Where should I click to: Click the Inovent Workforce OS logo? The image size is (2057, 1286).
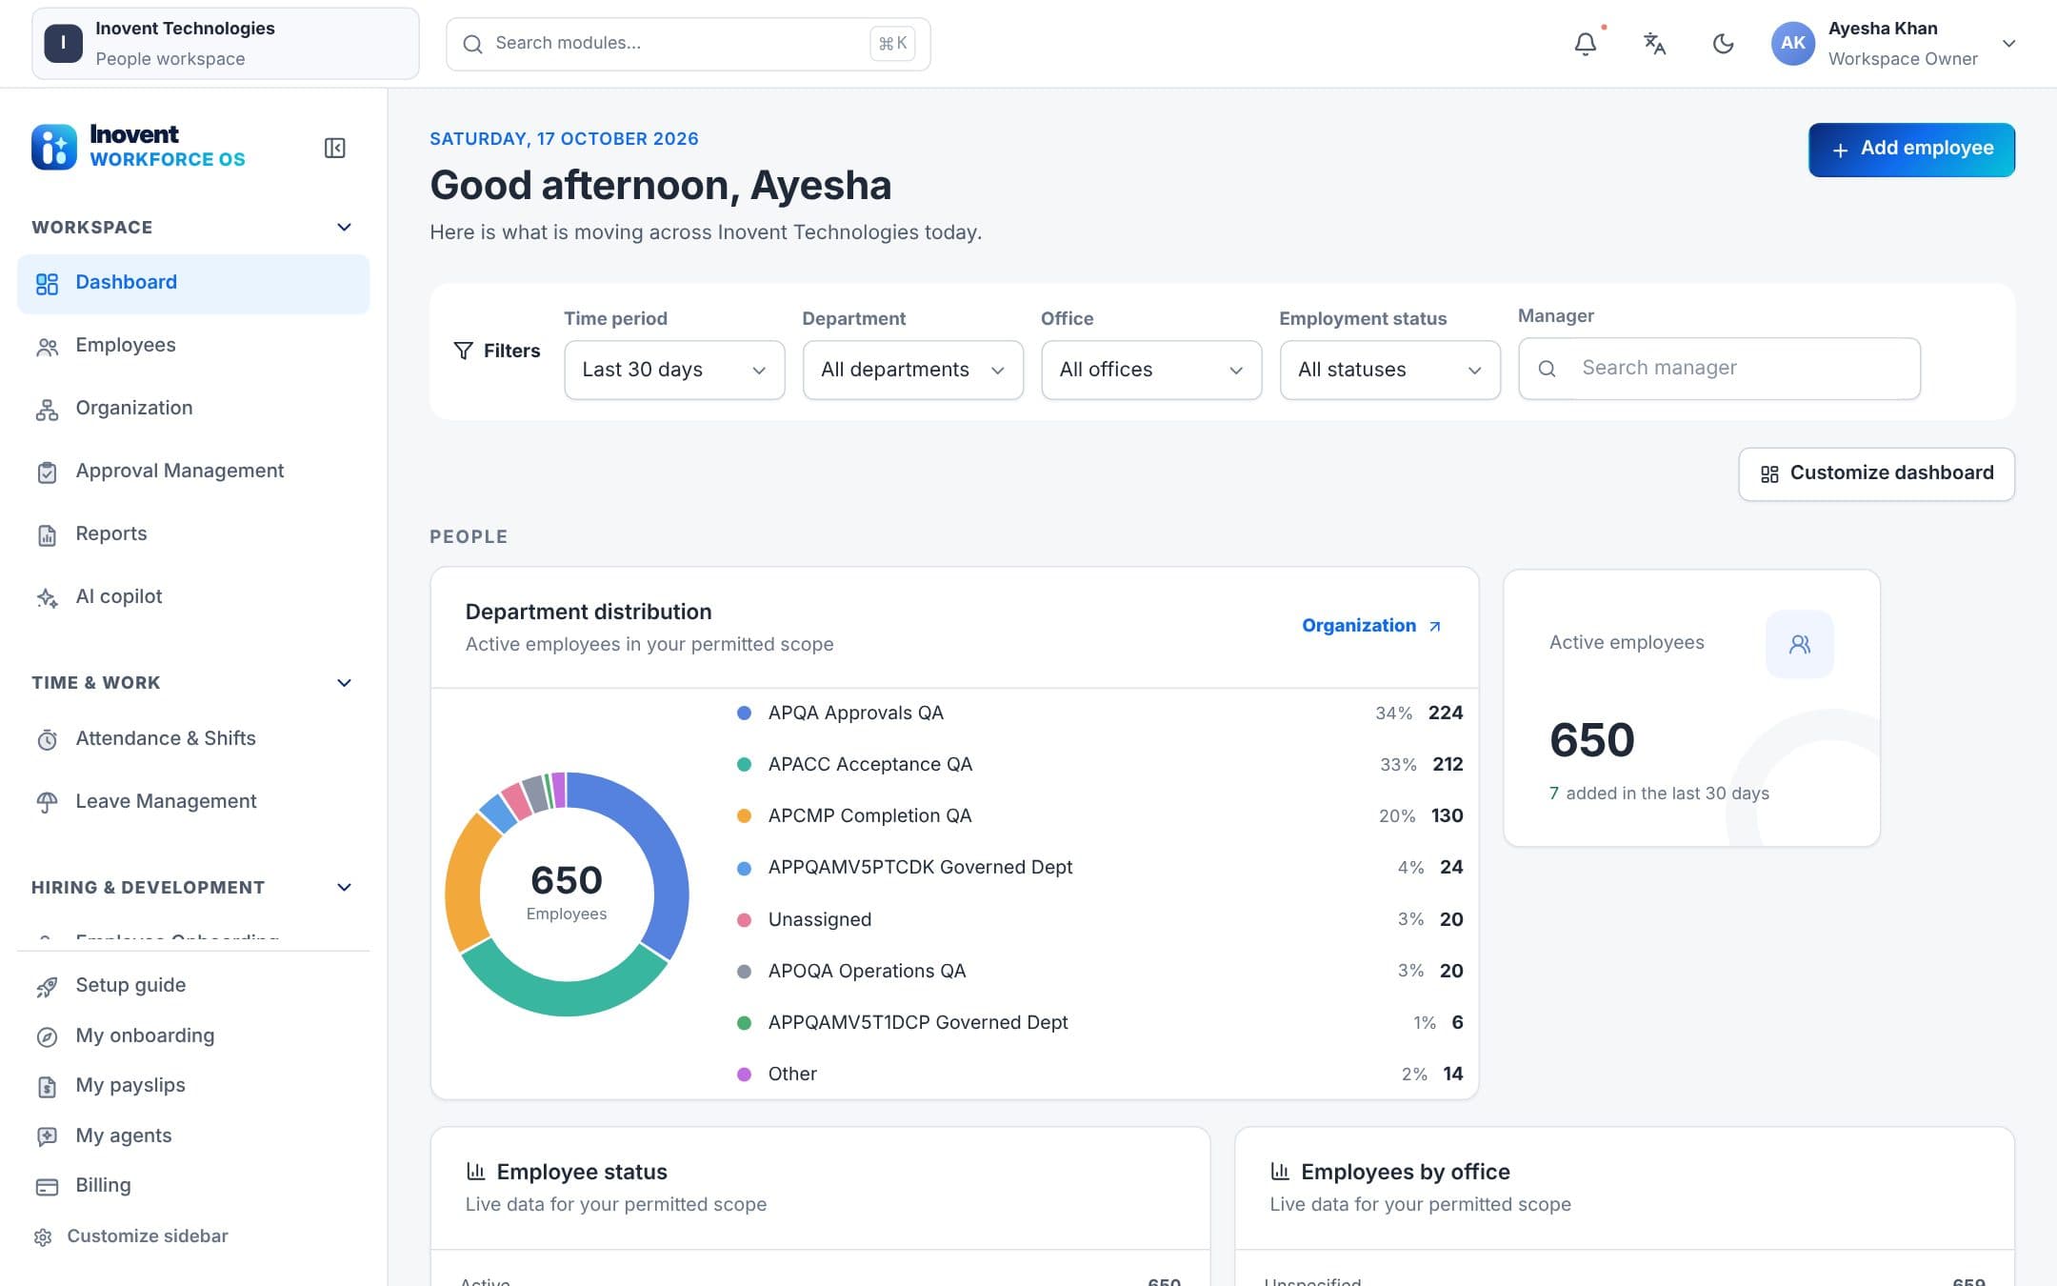tap(139, 147)
